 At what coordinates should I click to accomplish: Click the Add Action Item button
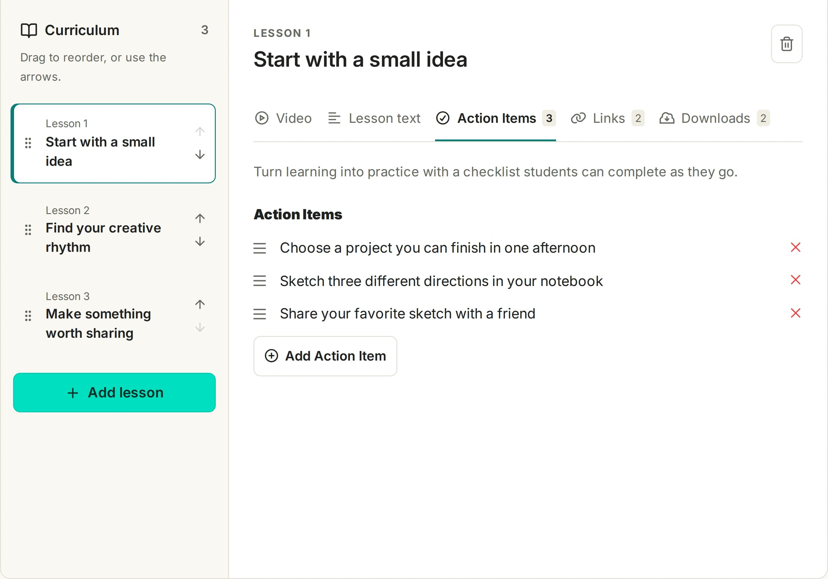(325, 356)
